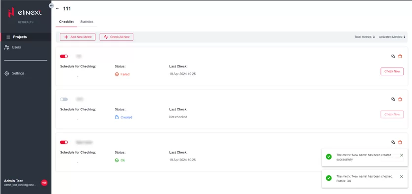Select the Checklist tab

[x=66, y=22]
